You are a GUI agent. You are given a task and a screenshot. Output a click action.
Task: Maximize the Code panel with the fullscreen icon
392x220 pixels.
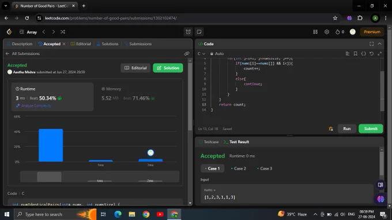tap(371, 44)
